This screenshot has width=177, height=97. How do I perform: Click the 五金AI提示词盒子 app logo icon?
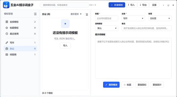[x=6, y=5]
